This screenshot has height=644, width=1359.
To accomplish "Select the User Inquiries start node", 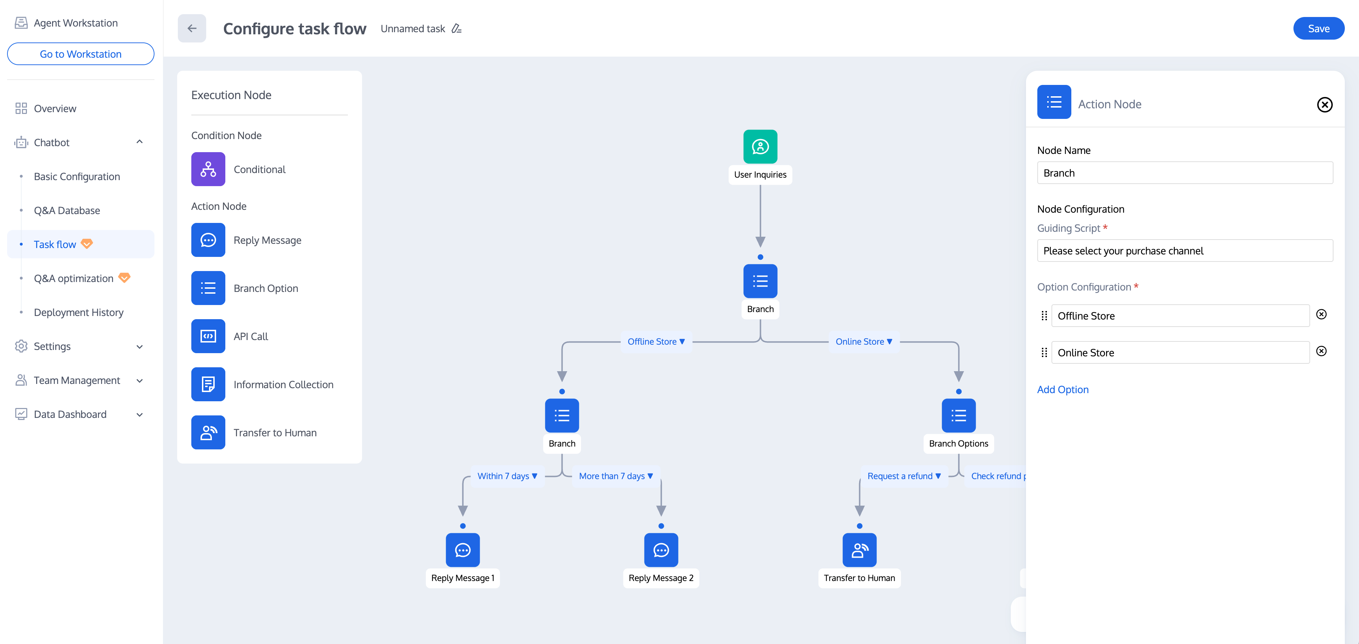I will (760, 146).
